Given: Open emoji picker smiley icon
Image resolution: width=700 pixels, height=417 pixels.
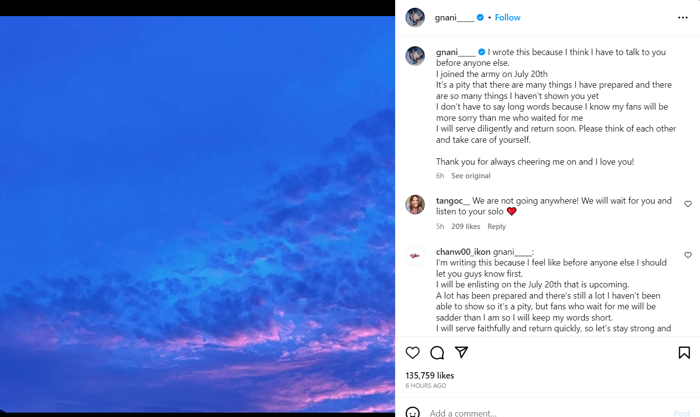Looking at the screenshot, I should point(413,413).
